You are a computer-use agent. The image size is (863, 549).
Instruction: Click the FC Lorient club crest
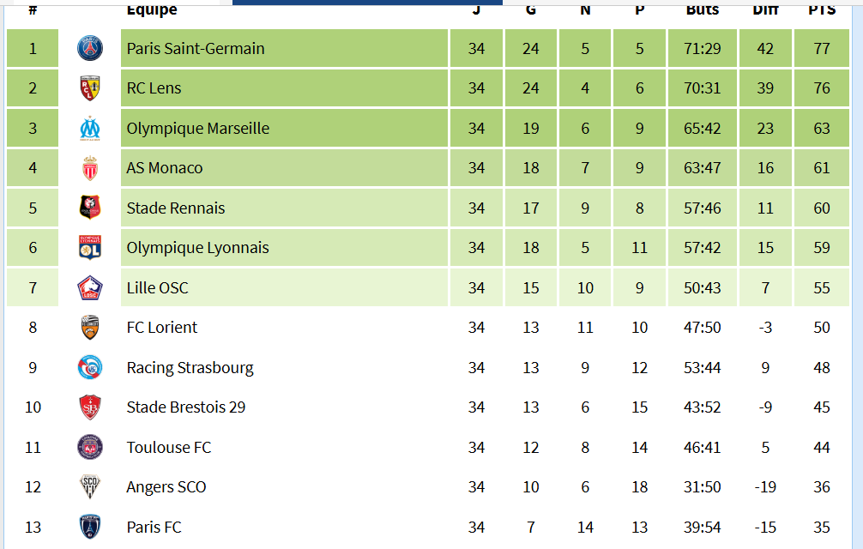click(x=89, y=328)
